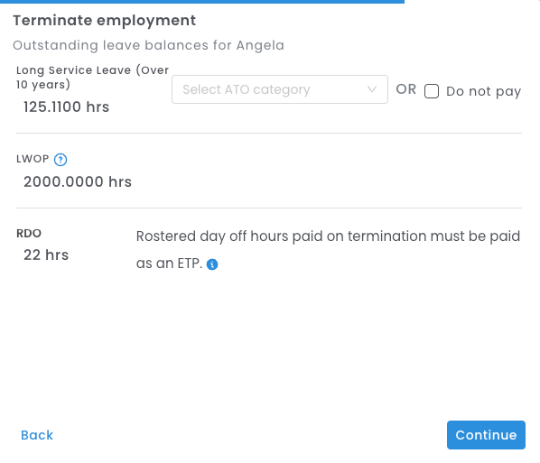Open the LWOP help question mark icon
The width and height of the screenshot is (540, 463).
61,160
